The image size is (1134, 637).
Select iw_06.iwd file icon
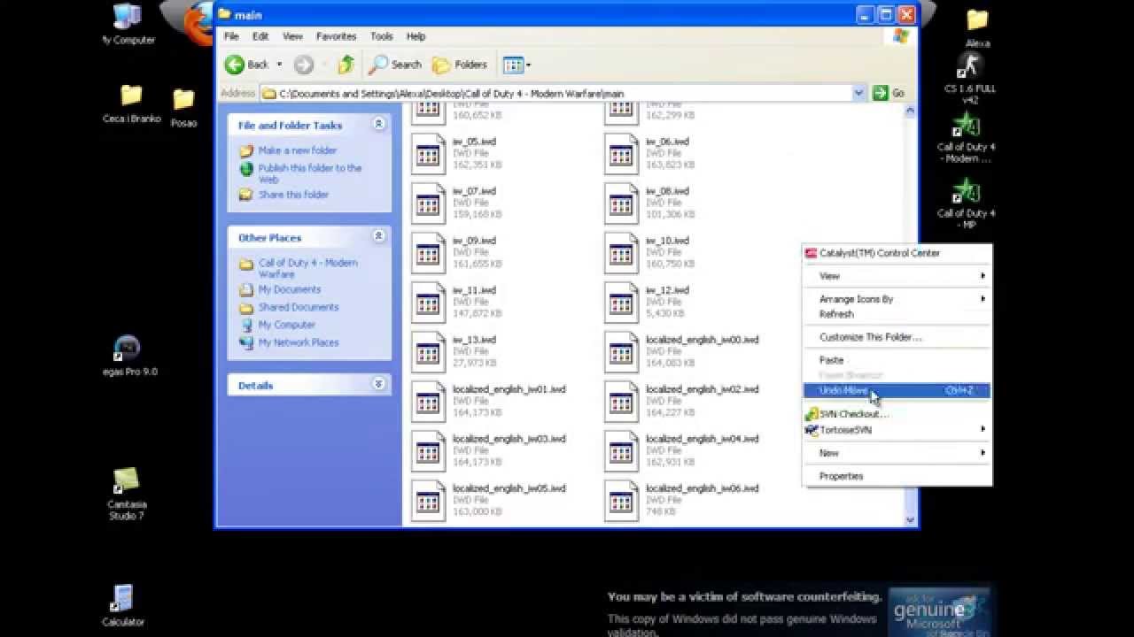click(x=621, y=154)
